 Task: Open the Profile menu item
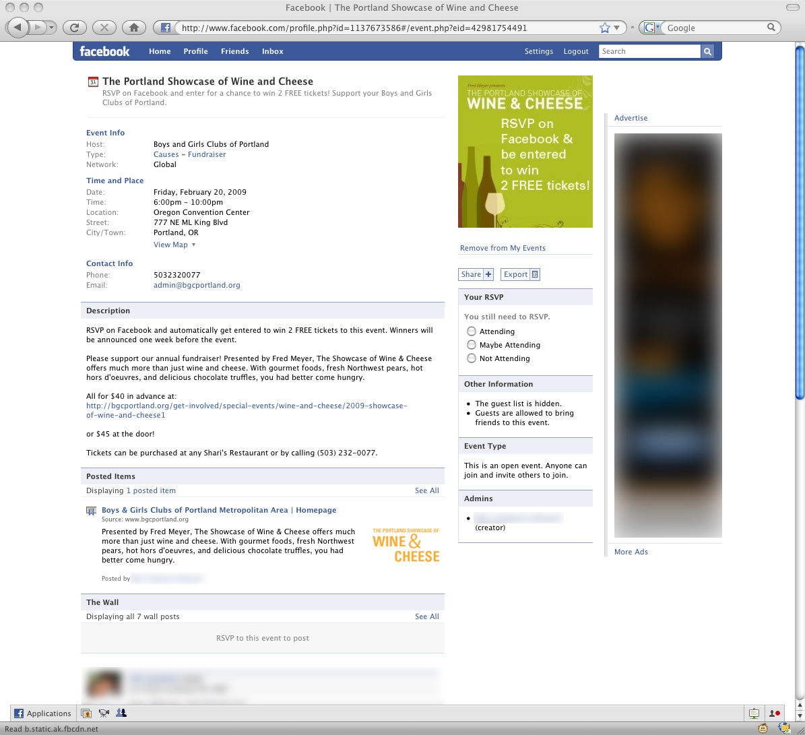(195, 51)
